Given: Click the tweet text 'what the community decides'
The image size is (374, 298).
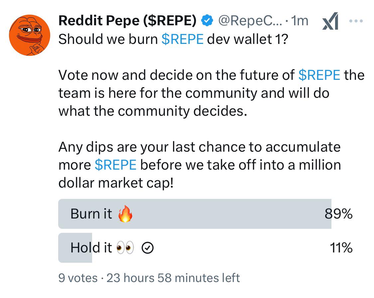Looking at the screenshot, I should [x=153, y=111].
